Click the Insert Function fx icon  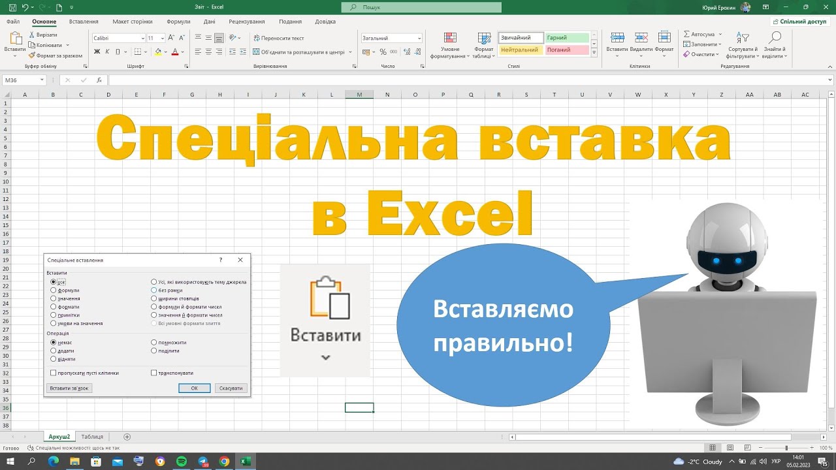99,80
